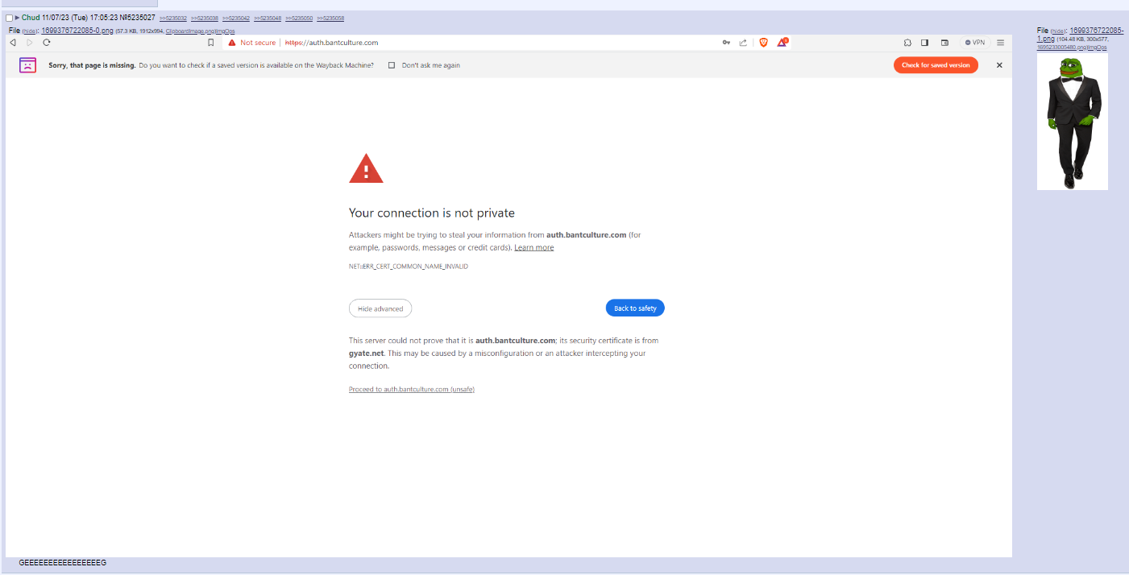This screenshot has height=575, width=1129.
Task: Click Proceed to auth.bantculture.com (unsafe) link
Action: [x=412, y=389]
